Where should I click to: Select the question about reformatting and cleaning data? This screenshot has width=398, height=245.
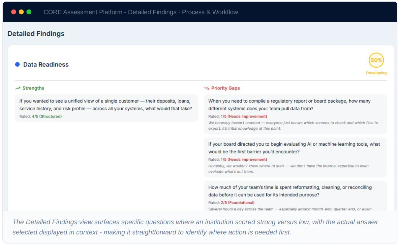pos(290,191)
